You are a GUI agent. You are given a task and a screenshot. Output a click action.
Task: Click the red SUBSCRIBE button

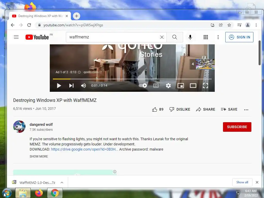tap(237, 127)
